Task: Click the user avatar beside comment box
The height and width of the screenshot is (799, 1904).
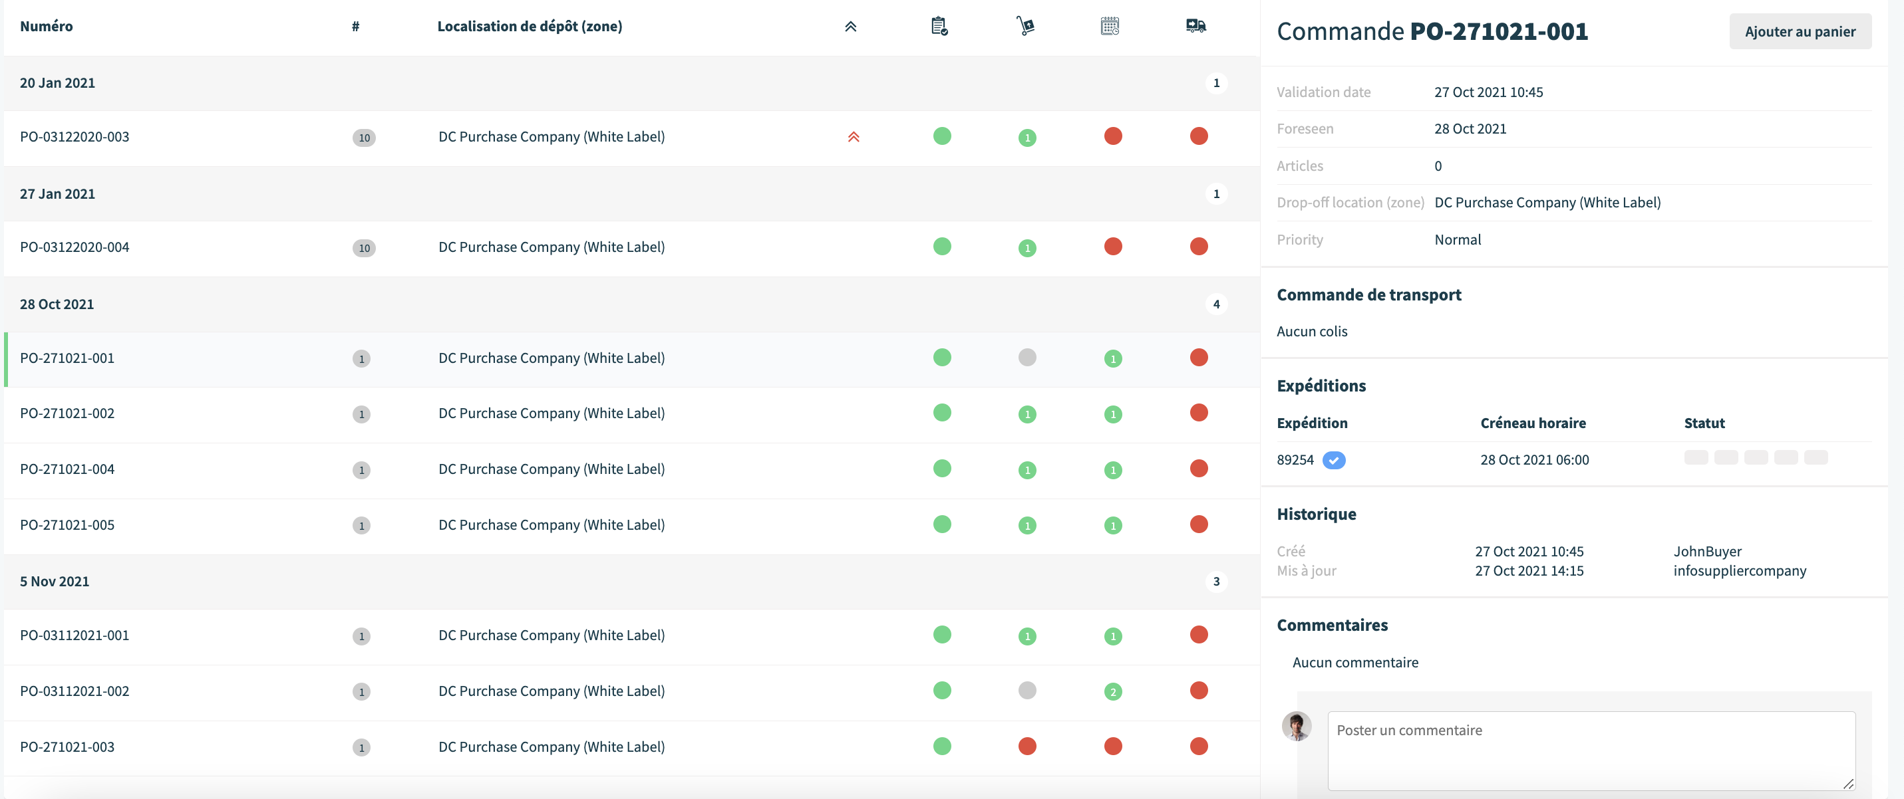Action: point(1297,726)
